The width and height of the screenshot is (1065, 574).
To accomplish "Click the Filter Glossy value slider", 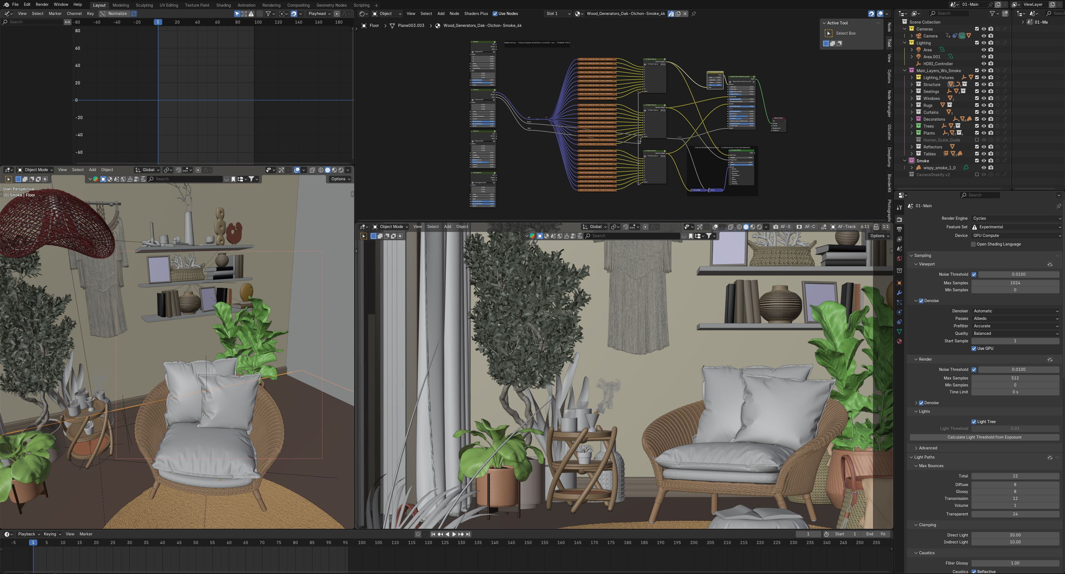I will pos(1015,563).
